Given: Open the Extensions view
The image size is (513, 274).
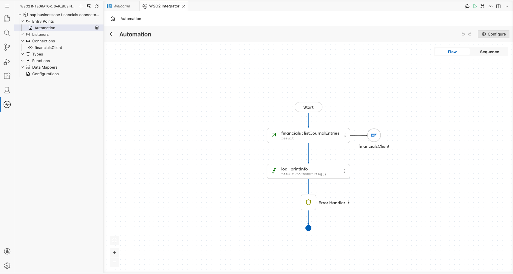Looking at the screenshot, I should point(7,76).
